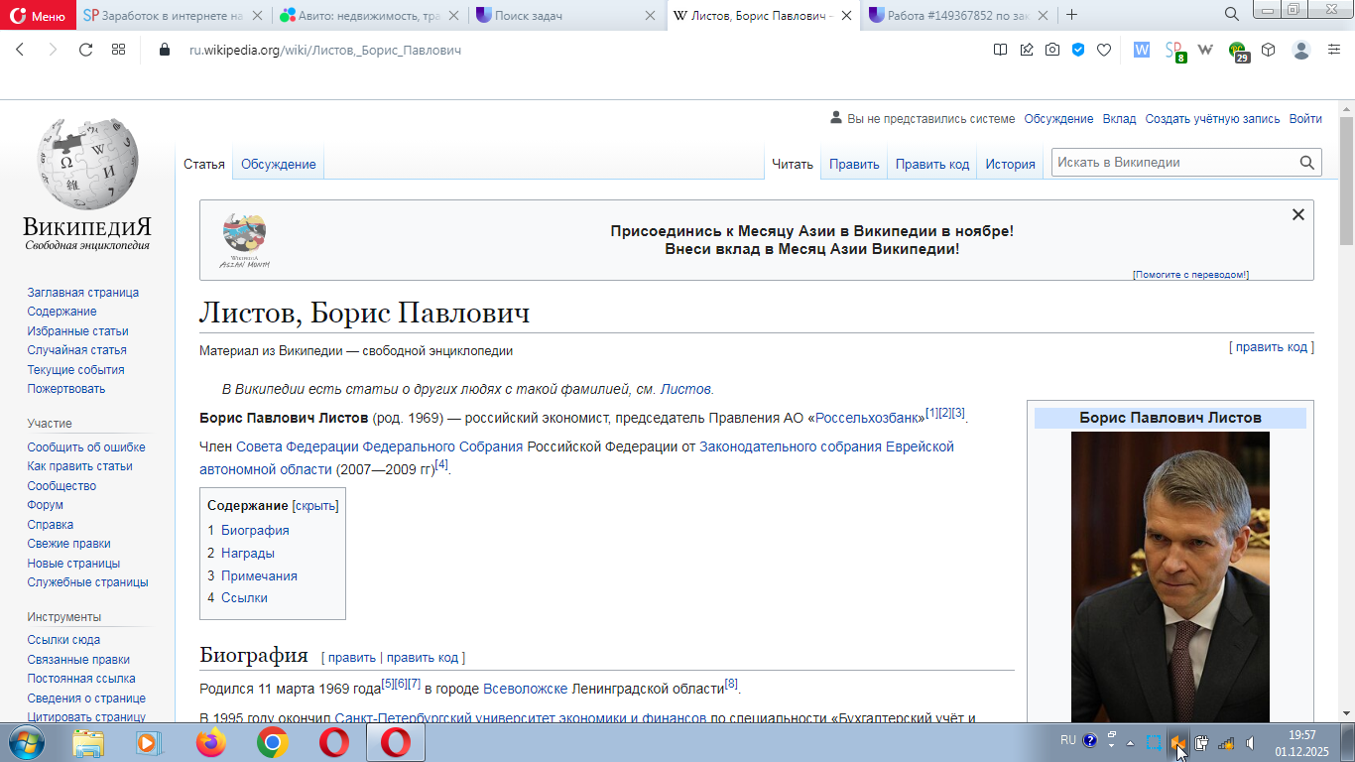Add page to bookmarks with heart icon
1355x762 pixels.
point(1103,50)
